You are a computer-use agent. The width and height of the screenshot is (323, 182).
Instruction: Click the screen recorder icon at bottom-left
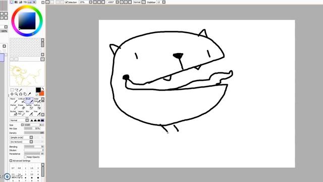pos(7,176)
